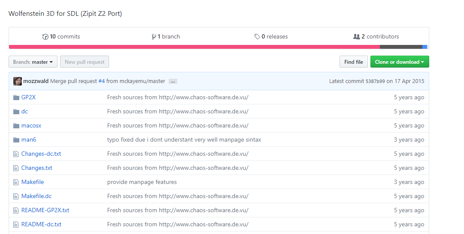
Task: Click mozzwald's avatar image
Action: [x=18, y=81]
